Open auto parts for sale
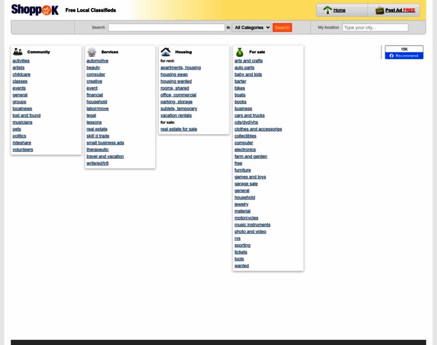The image size is (437, 345). point(244,67)
